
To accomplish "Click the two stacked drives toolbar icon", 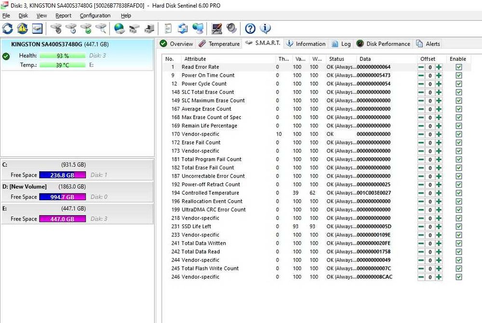I will [x=134, y=28].
